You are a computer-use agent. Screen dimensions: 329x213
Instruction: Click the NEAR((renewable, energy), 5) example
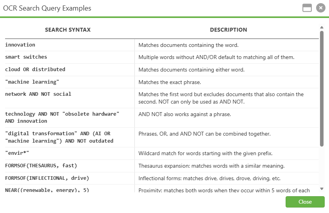(47, 190)
